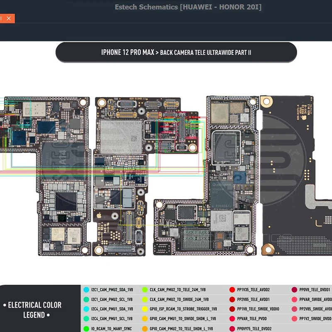Choose the I2C4_CAM_PMU1_SDA_1V8 legend dot

[86, 309]
